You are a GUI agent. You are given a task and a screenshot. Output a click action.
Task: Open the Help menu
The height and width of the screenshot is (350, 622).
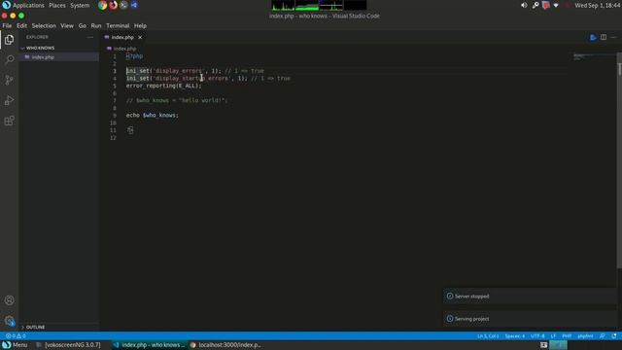140,26
